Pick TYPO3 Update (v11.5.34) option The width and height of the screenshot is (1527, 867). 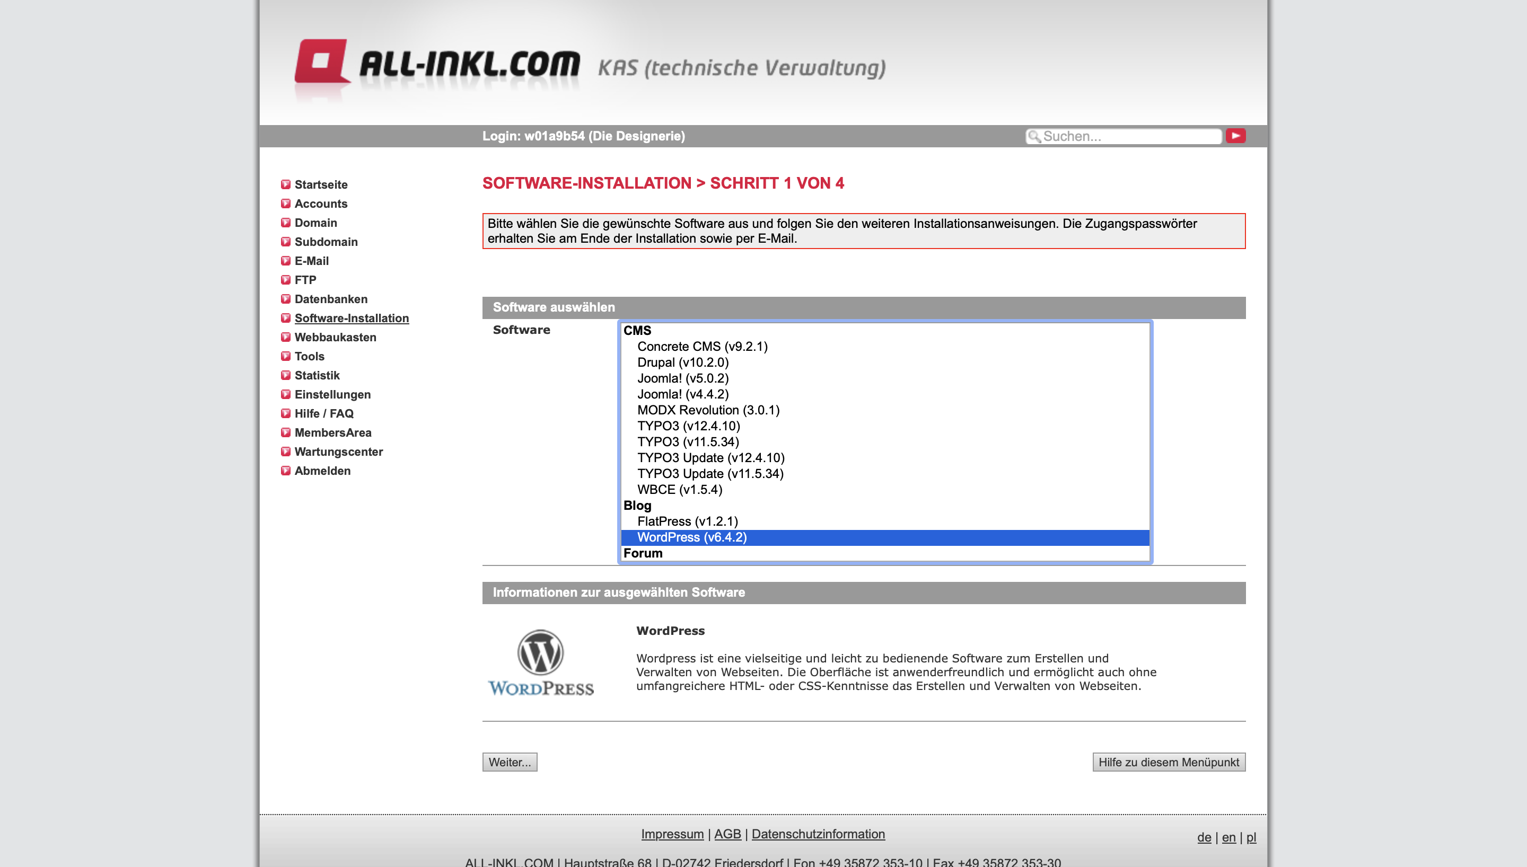point(885,473)
